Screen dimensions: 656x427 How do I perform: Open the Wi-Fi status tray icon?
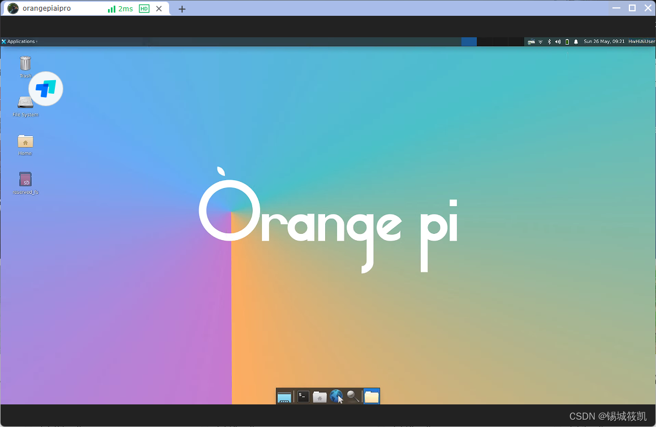tap(540, 42)
